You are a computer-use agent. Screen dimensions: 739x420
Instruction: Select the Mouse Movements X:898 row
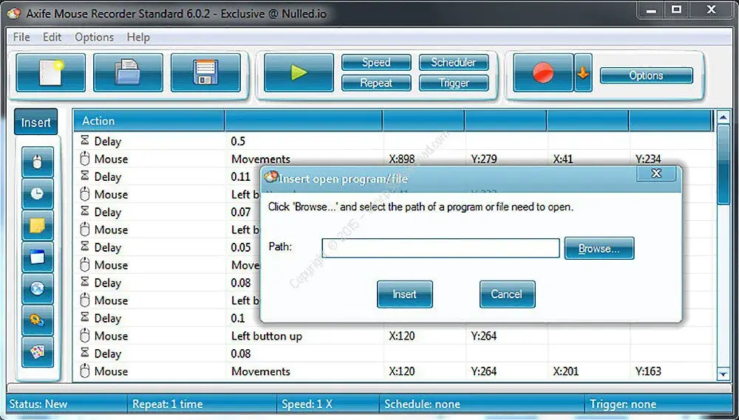click(394, 159)
